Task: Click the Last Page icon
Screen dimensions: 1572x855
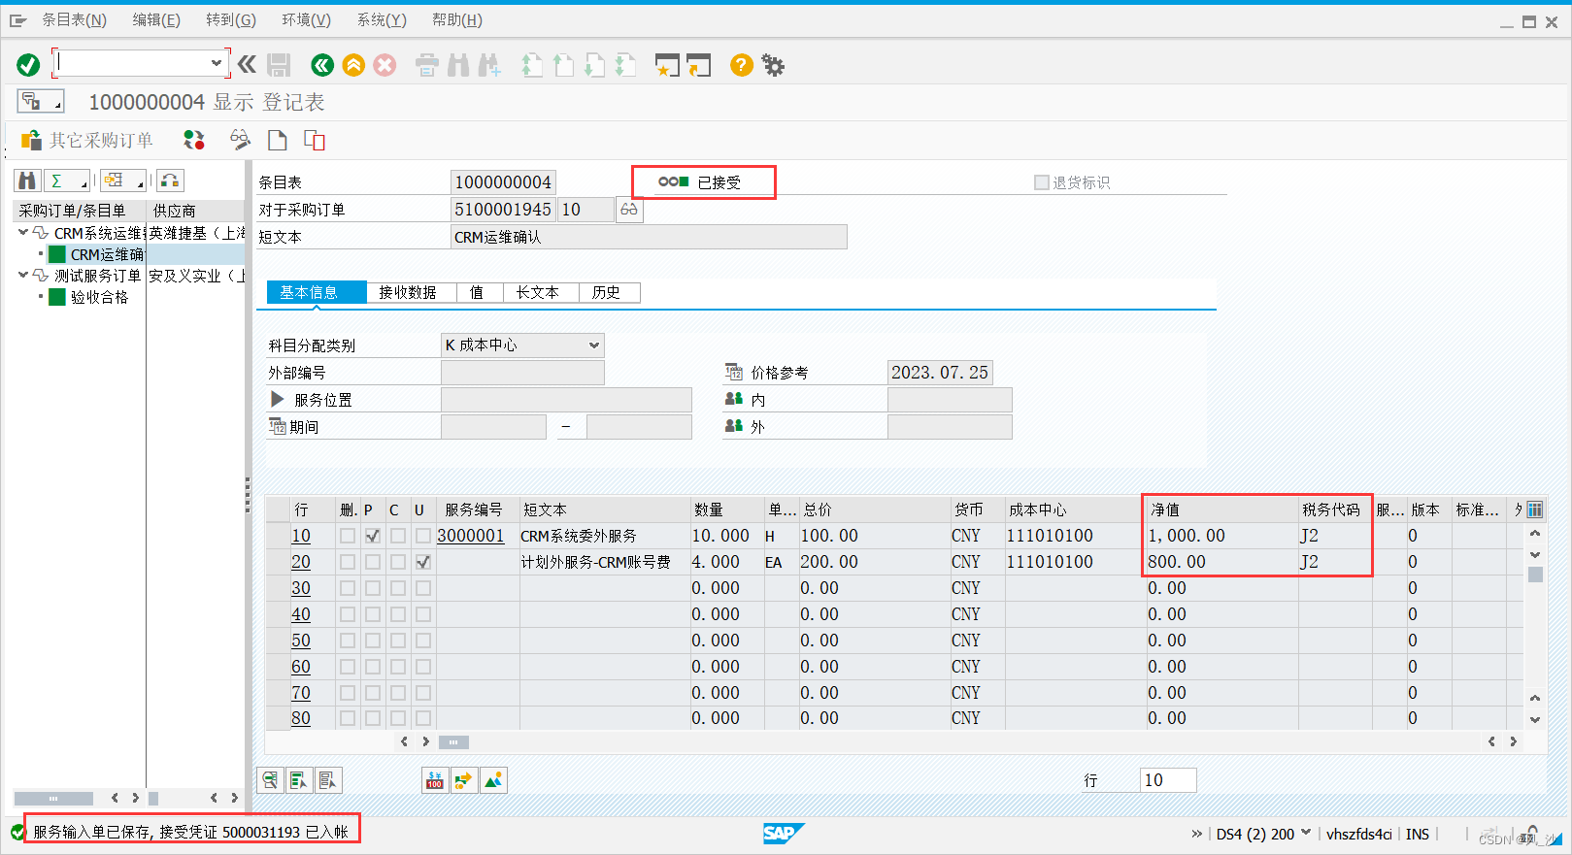Action: [x=625, y=65]
